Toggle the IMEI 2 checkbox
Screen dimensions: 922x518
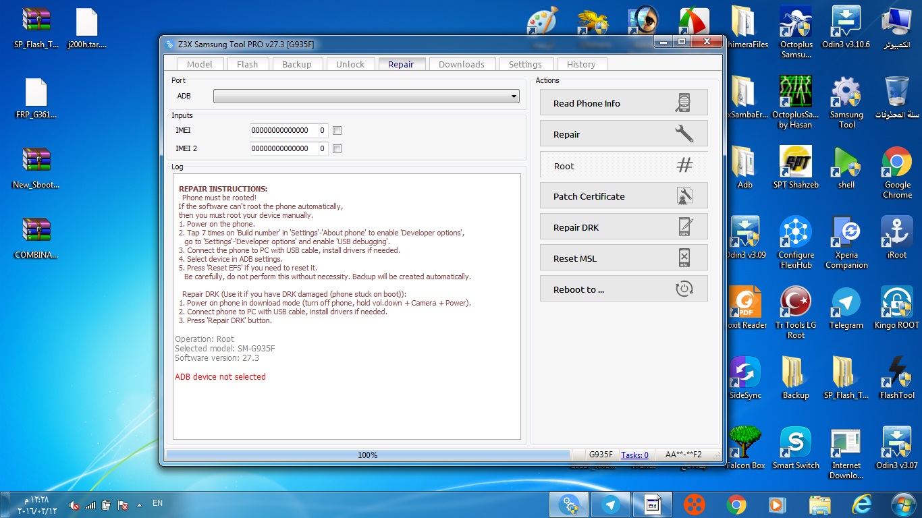(x=337, y=148)
